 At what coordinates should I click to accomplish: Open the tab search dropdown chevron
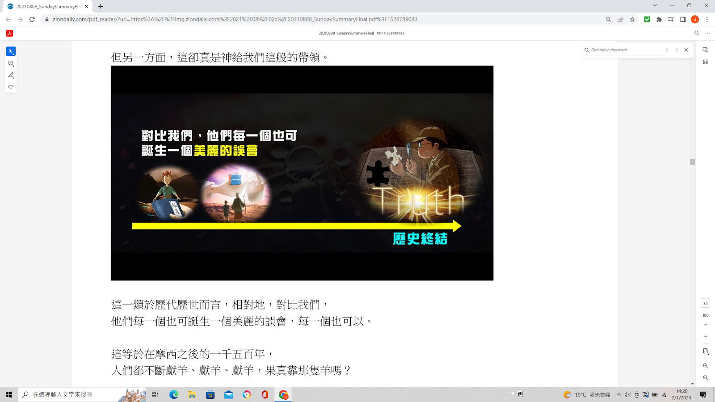655,5
